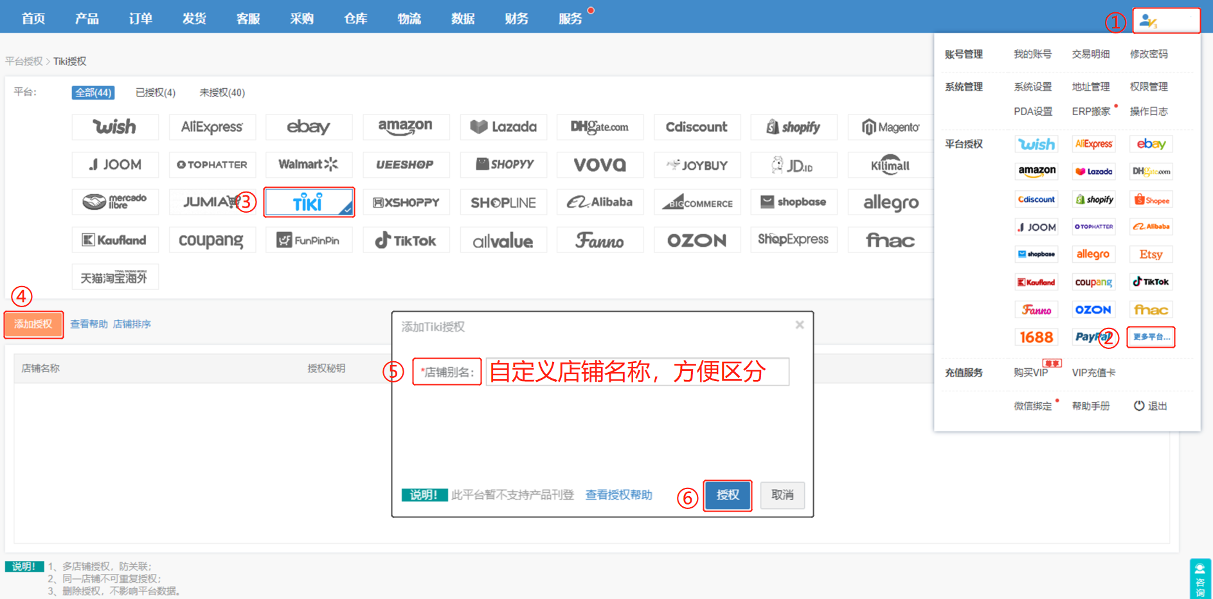The height and width of the screenshot is (599, 1213).
Task: Select the UEESHOP platform tile
Action: pos(406,165)
